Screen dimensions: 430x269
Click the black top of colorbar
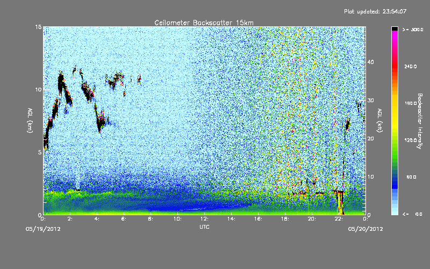click(395, 29)
